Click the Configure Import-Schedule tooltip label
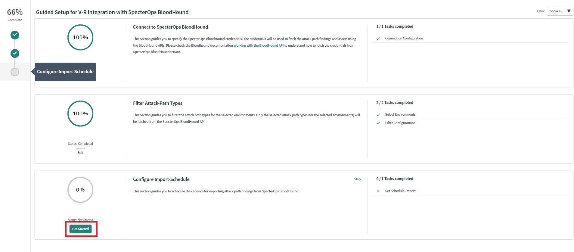 tap(65, 72)
